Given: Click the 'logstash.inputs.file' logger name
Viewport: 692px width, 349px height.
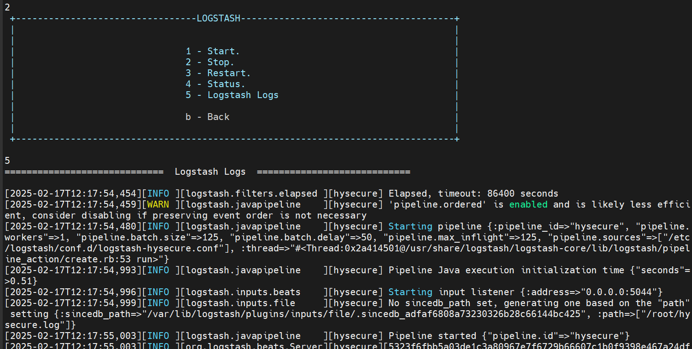Looking at the screenshot, I should 240,303.
